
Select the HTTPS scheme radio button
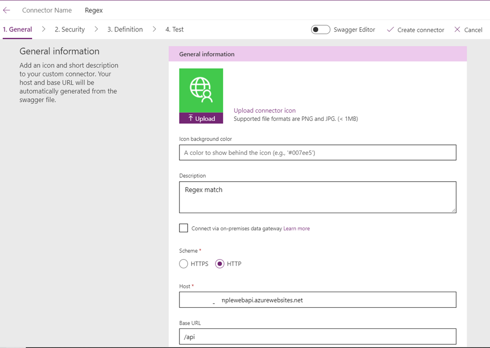coord(184,264)
